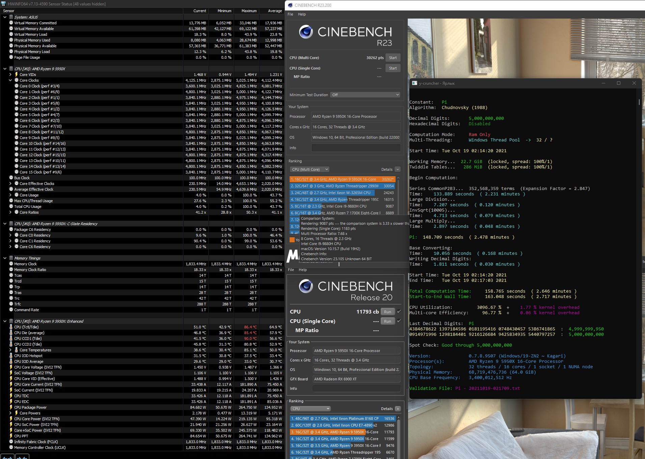Click the thermometer icon beside CPU (Tctl/Tdie)
The width and height of the screenshot is (645, 459).
click(11, 327)
